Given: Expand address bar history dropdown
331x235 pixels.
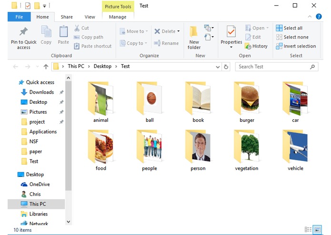Looking at the screenshot, I should (x=218, y=67).
